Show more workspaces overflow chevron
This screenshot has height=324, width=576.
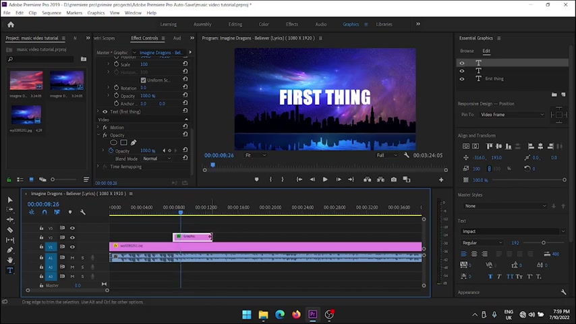418,24
